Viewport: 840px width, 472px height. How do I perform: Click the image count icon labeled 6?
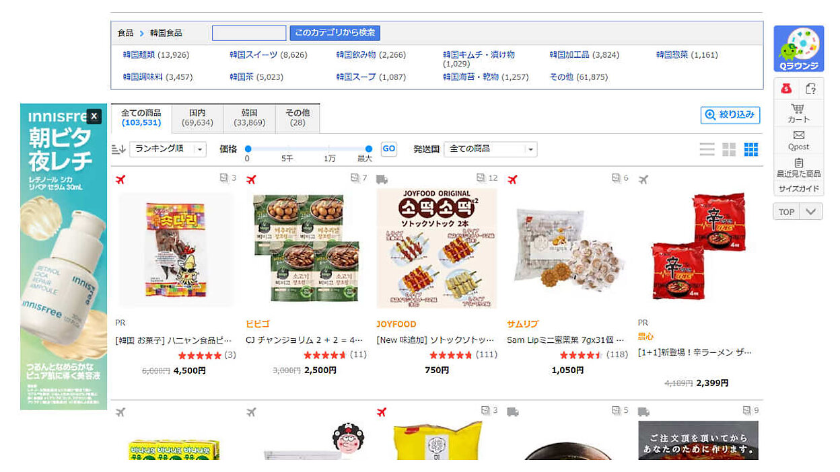(x=616, y=178)
